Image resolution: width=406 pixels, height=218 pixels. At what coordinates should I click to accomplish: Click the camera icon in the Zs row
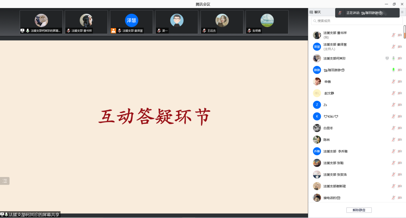400,105
